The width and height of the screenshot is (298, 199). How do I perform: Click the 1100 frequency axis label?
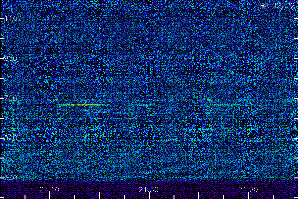[x=13, y=19]
